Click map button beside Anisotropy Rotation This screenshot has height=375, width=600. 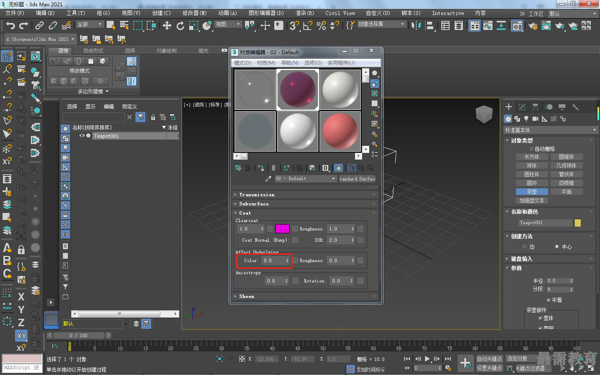pyautogui.click(x=360, y=281)
